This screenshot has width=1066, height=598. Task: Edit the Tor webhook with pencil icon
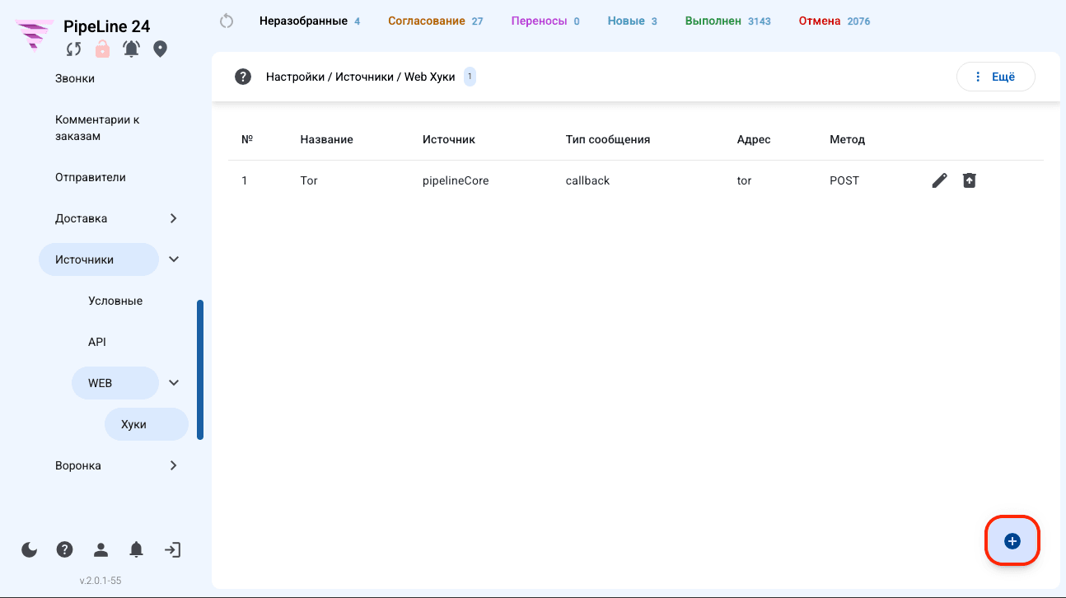pos(939,180)
